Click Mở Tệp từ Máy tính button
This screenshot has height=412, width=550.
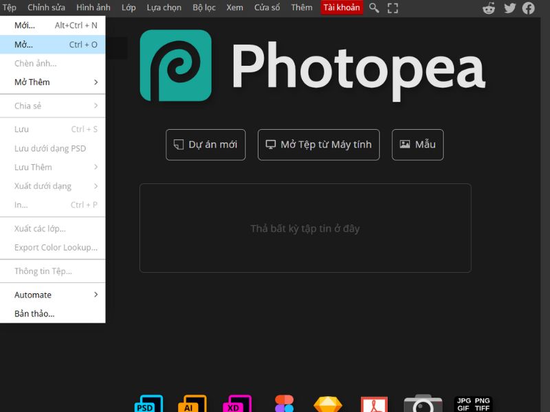click(x=318, y=145)
